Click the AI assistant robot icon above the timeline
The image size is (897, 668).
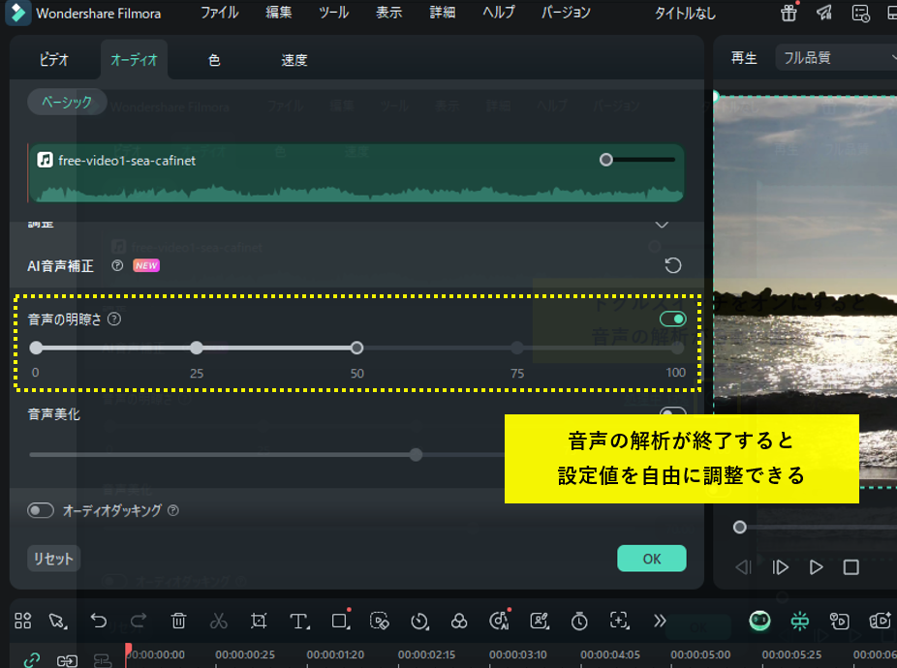pos(761,622)
